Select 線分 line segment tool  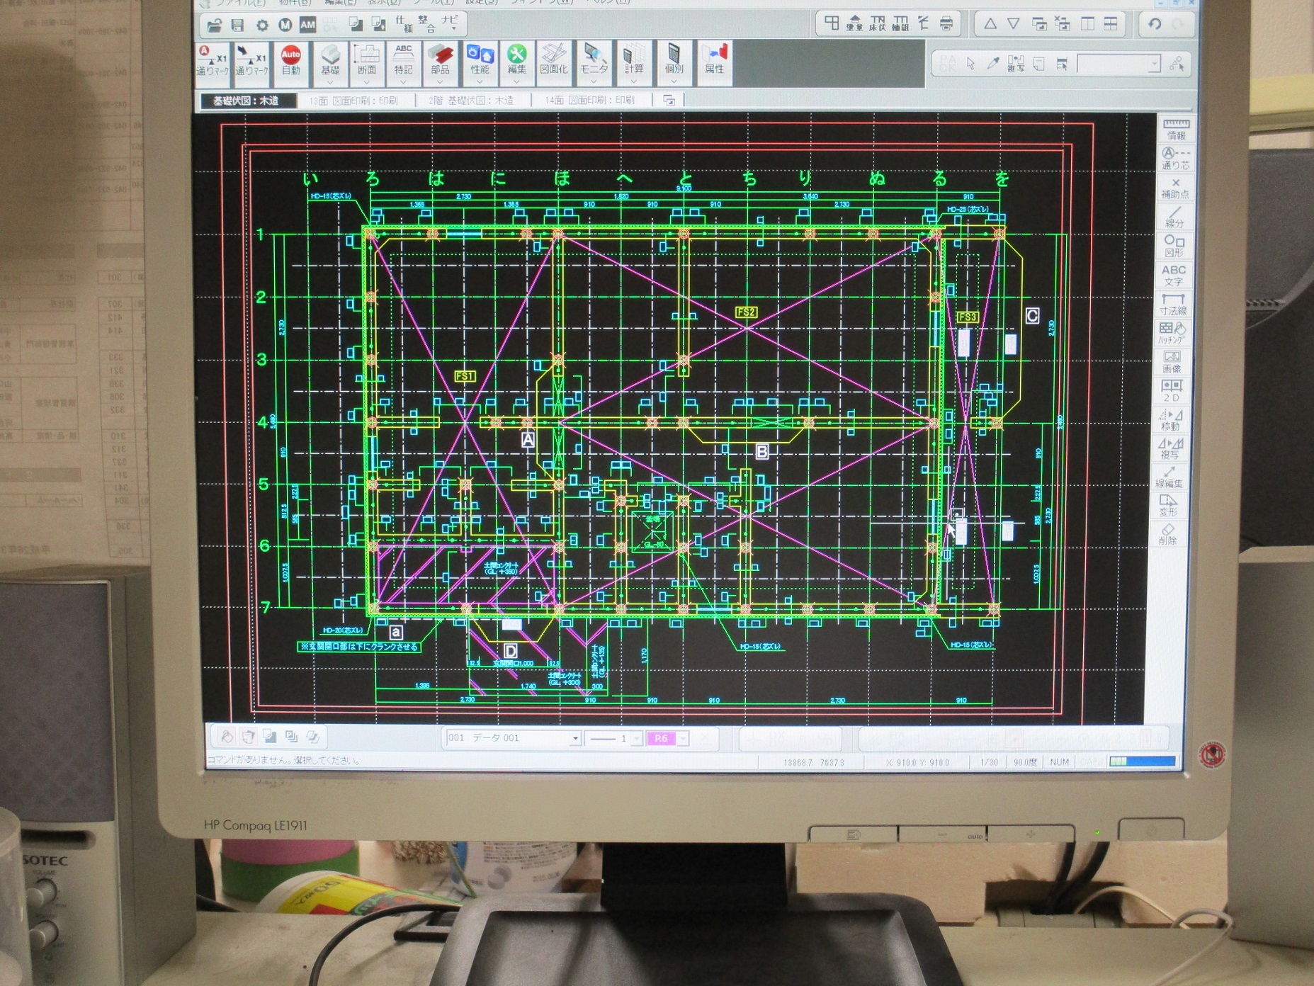[x=1174, y=217]
